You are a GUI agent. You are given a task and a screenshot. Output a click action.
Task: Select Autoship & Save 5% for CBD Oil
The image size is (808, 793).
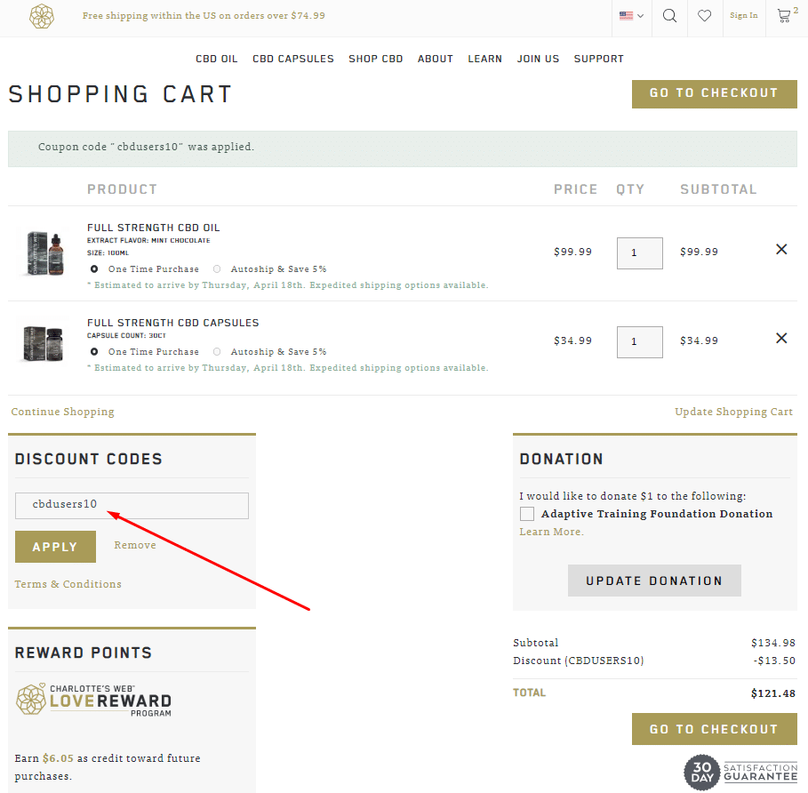click(x=217, y=269)
